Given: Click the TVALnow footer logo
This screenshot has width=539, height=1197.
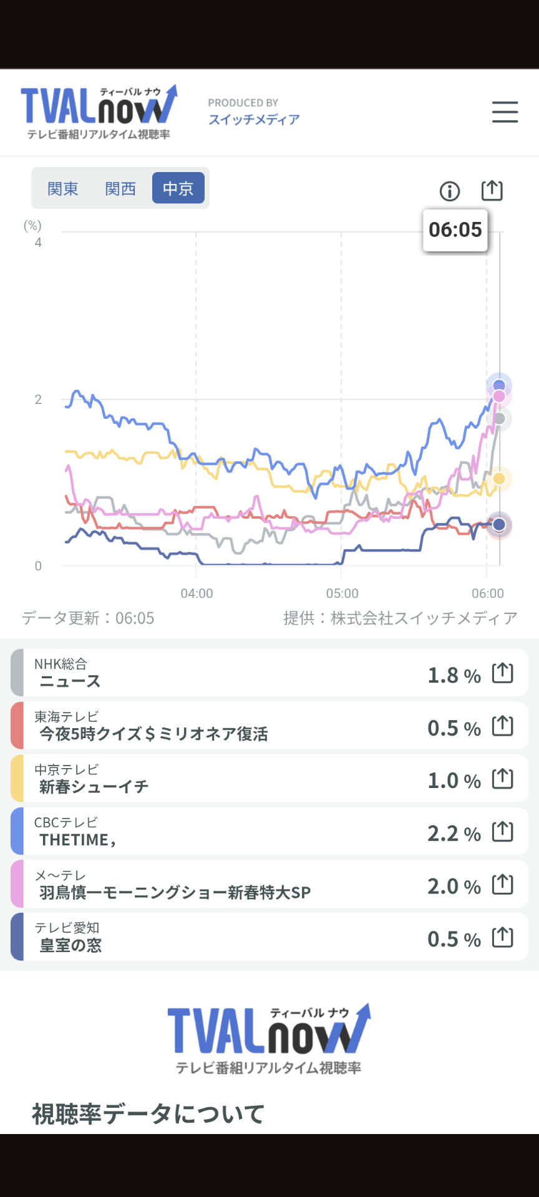Looking at the screenshot, I should 269,1038.
